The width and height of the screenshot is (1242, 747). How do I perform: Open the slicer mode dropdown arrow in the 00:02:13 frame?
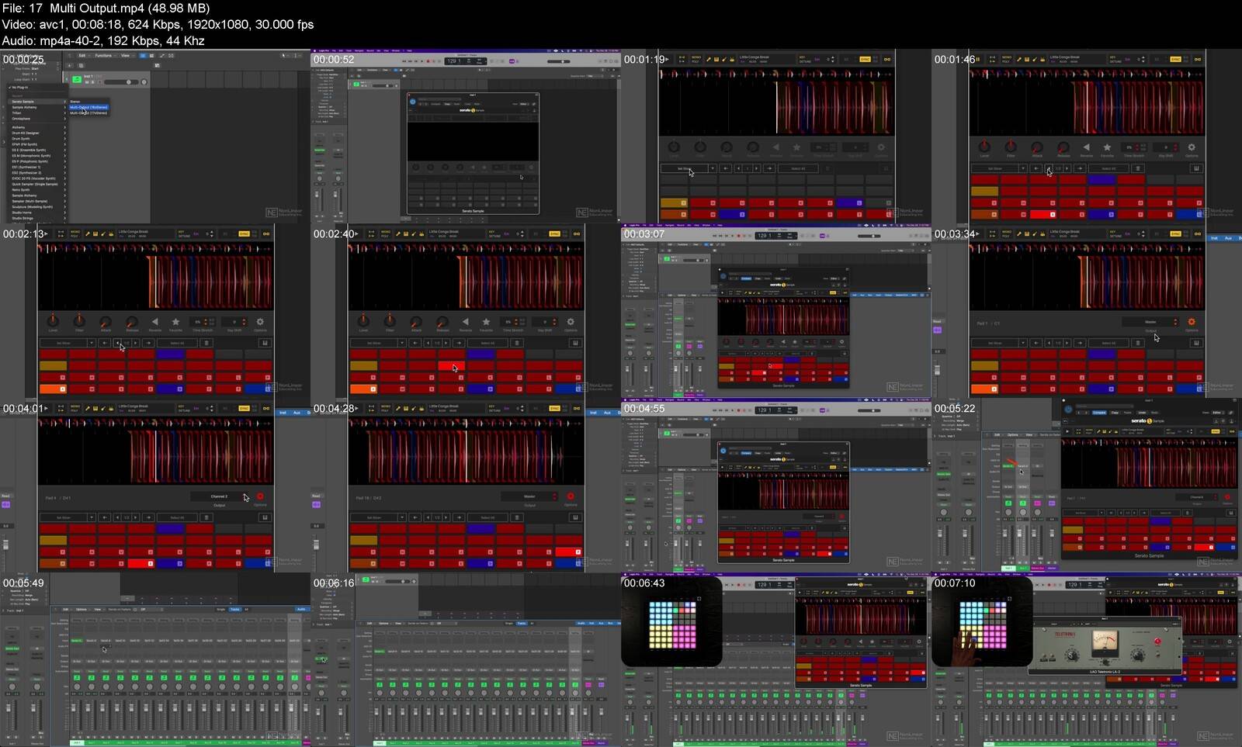pos(91,343)
